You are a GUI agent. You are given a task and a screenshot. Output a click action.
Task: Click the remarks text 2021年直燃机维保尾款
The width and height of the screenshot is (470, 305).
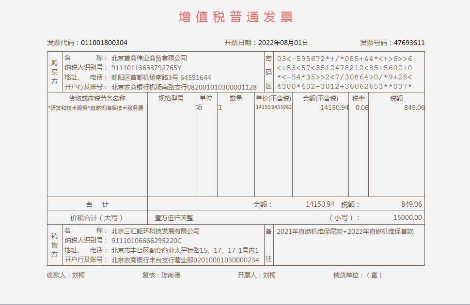tap(309, 231)
